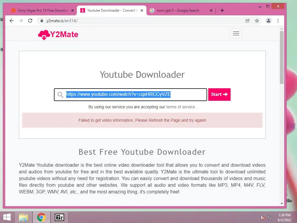Screen dimensions: 297x223
Task: Open 7-Zip from the taskbar
Action: point(59,217)
